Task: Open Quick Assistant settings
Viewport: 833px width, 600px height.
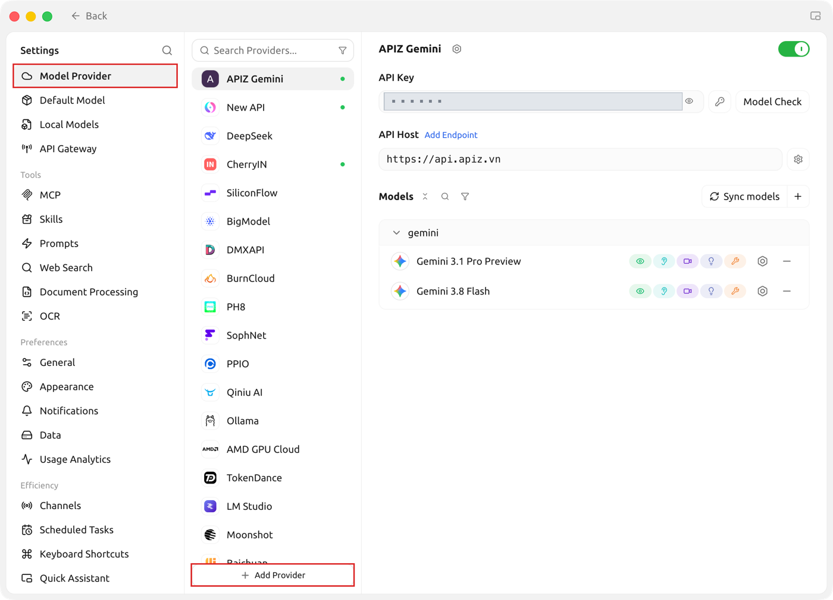Action: pyautogui.click(x=95, y=579)
